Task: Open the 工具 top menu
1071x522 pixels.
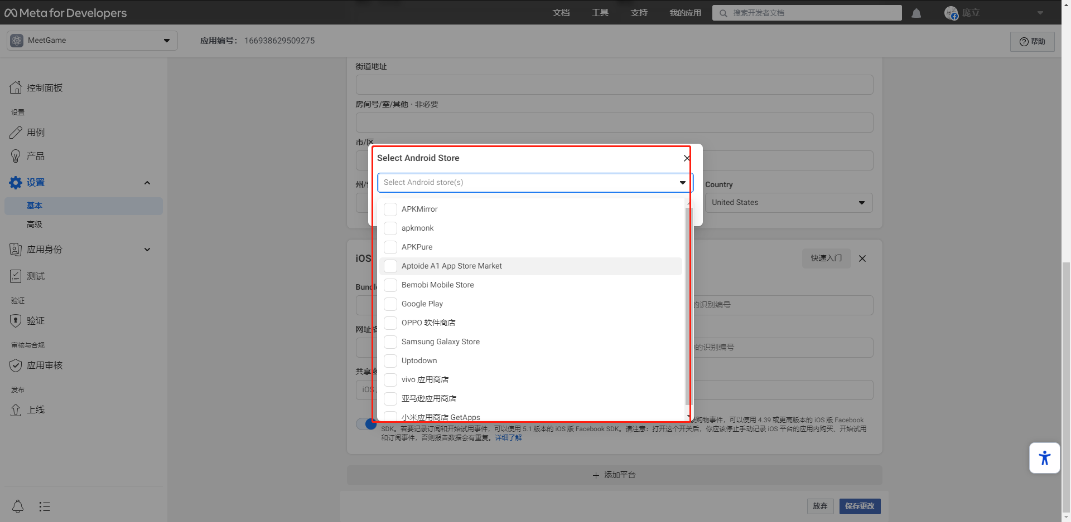Action: [600, 13]
